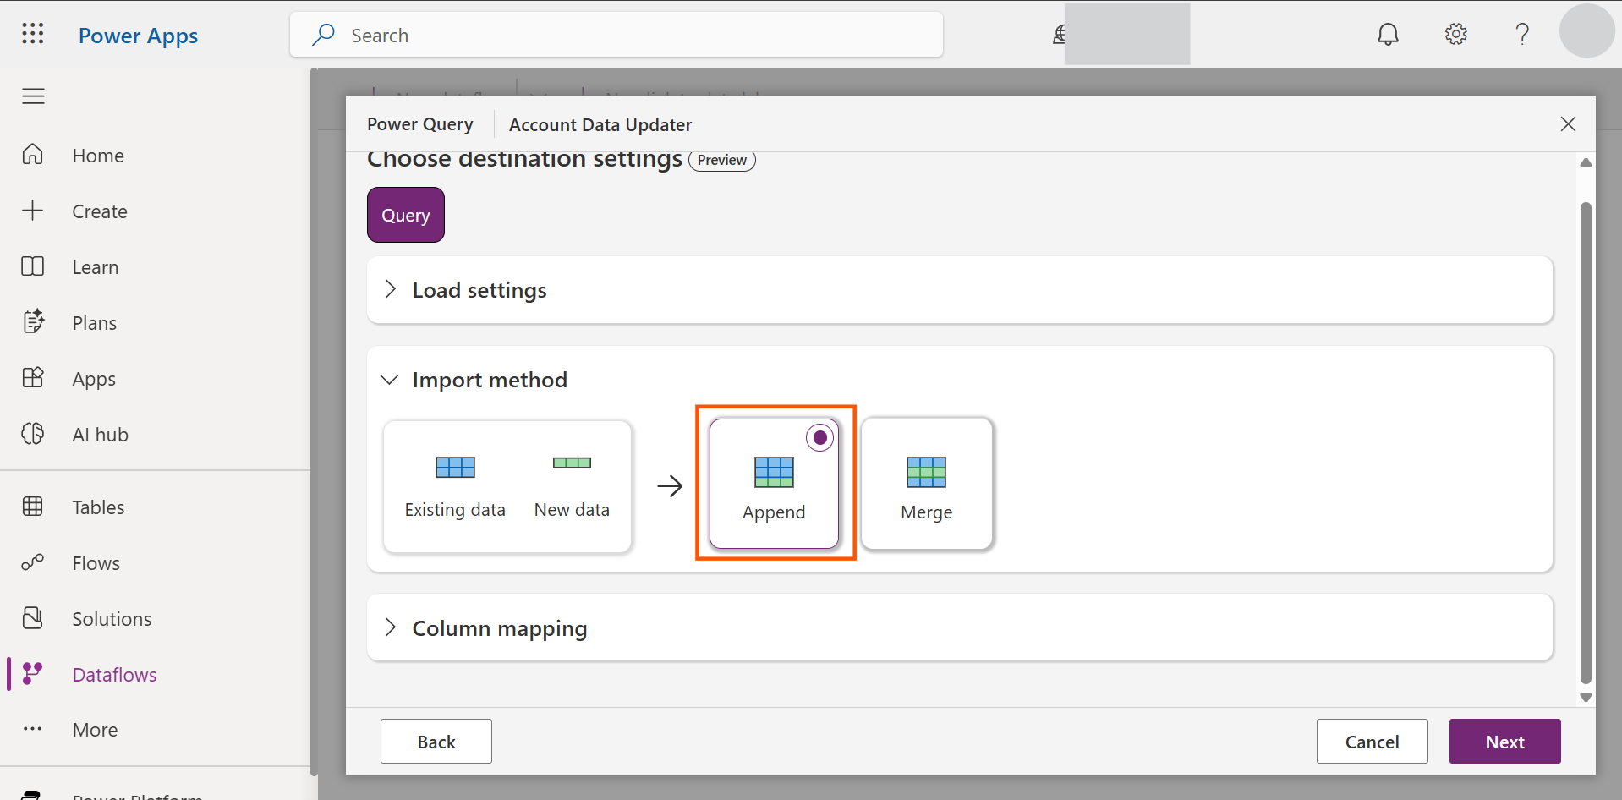Select the Merge import method
The width and height of the screenshot is (1622, 800).
(926, 484)
